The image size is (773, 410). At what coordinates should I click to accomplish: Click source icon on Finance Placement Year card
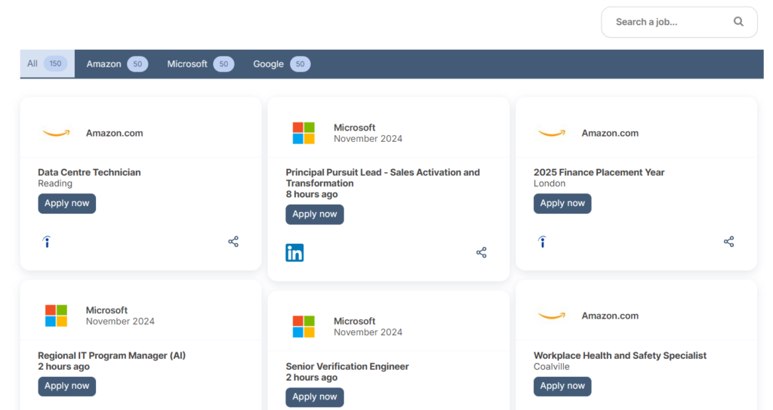(542, 242)
